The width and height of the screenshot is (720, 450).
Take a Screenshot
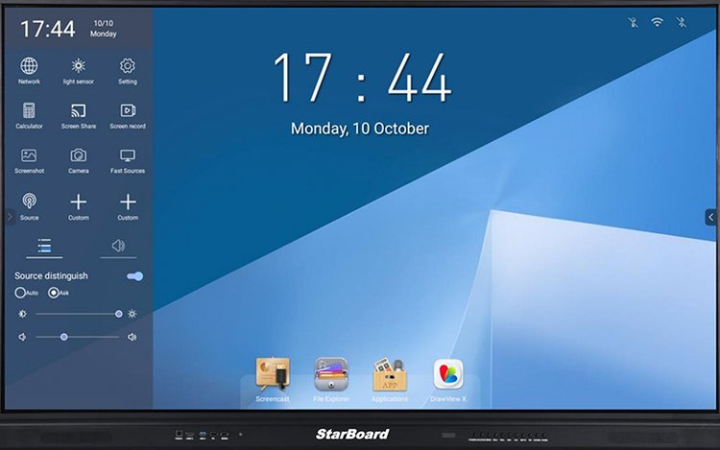[29, 160]
